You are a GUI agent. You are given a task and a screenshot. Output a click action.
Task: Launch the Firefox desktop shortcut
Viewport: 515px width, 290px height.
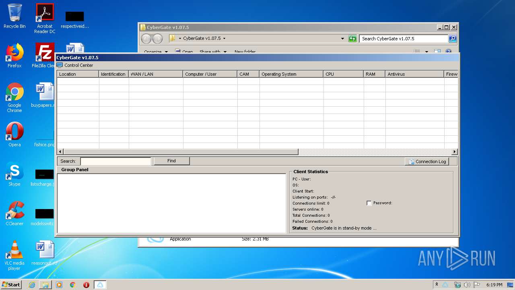14,56
